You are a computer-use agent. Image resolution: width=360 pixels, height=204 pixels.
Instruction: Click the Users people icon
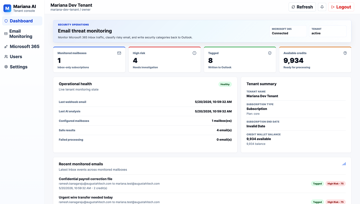tap(6, 56)
